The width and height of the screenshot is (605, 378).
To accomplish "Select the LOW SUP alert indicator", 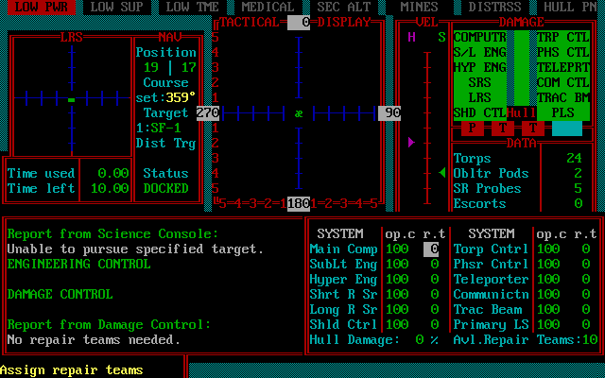I will [117, 7].
